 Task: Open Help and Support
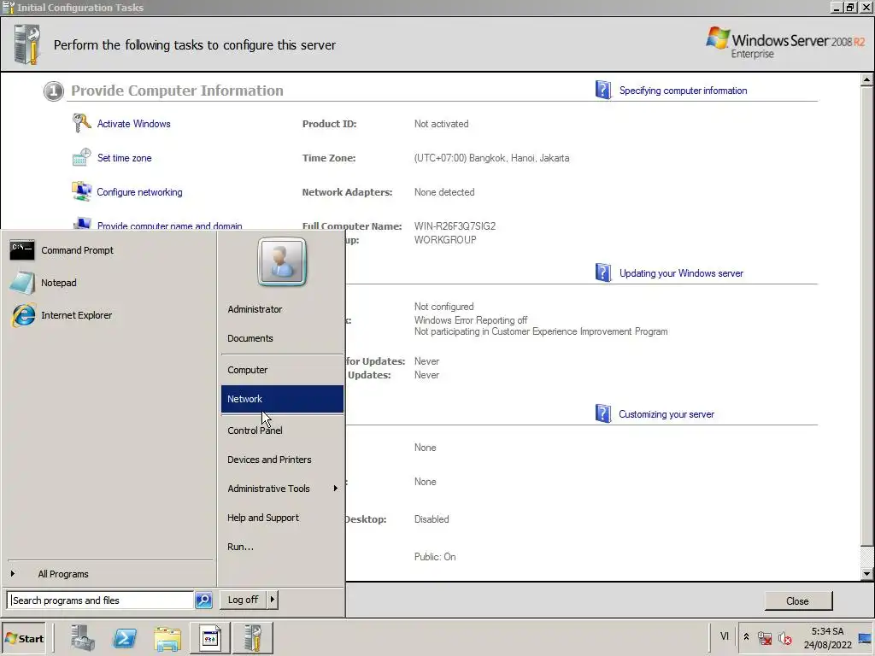tap(282, 518)
